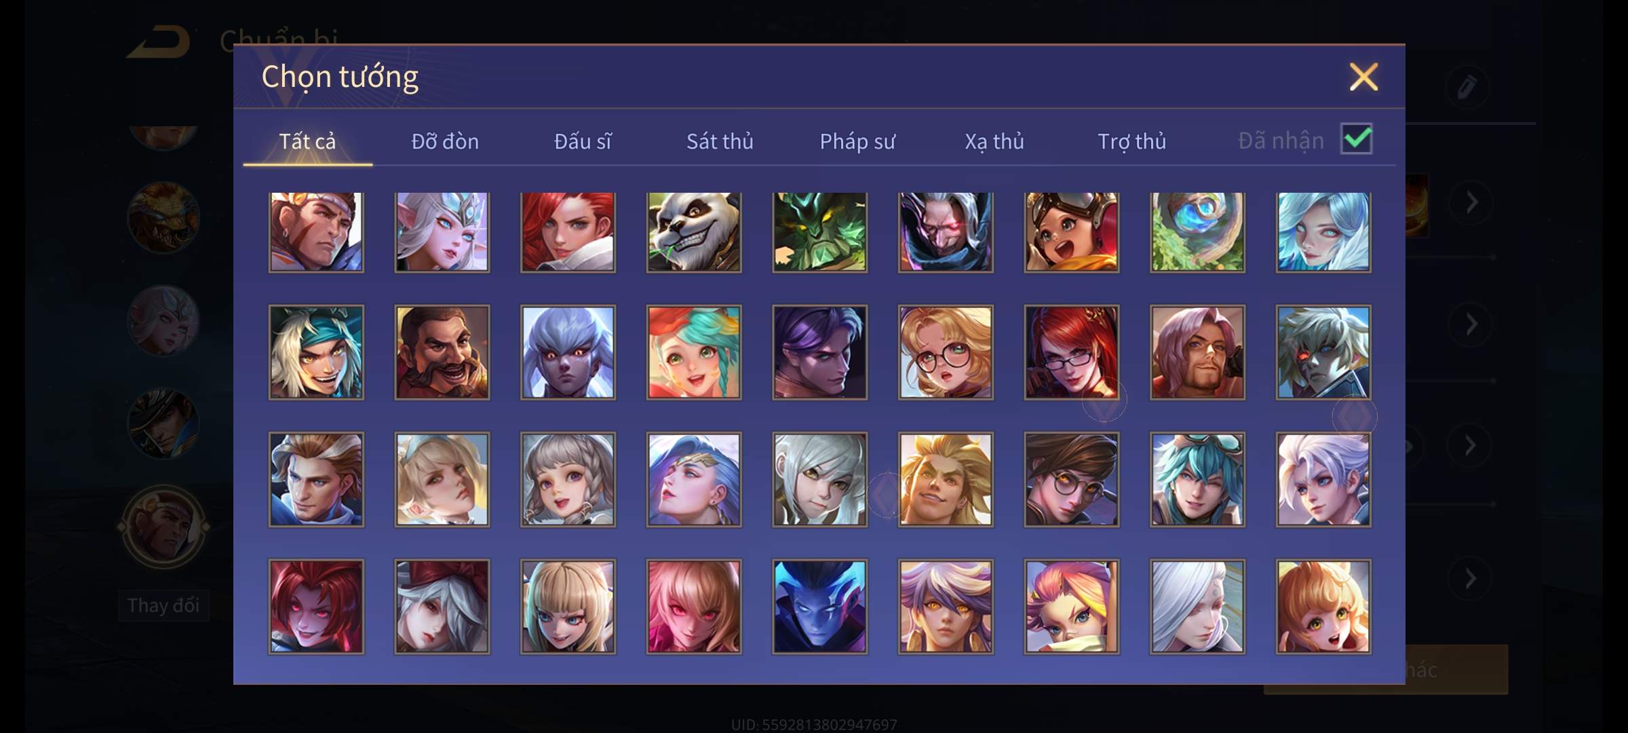Pick the blue-skinned dark demon hero
This screenshot has width=1628, height=733.
click(819, 607)
